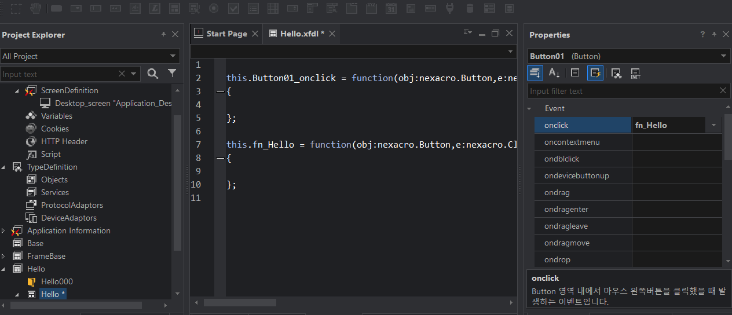Toggle pin on Properties panel
The width and height of the screenshot is (732, 315).
[714, 35]
